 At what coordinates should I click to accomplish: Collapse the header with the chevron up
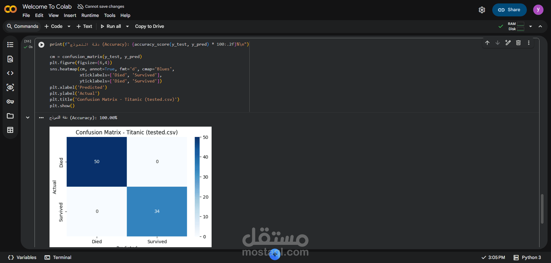540,26
